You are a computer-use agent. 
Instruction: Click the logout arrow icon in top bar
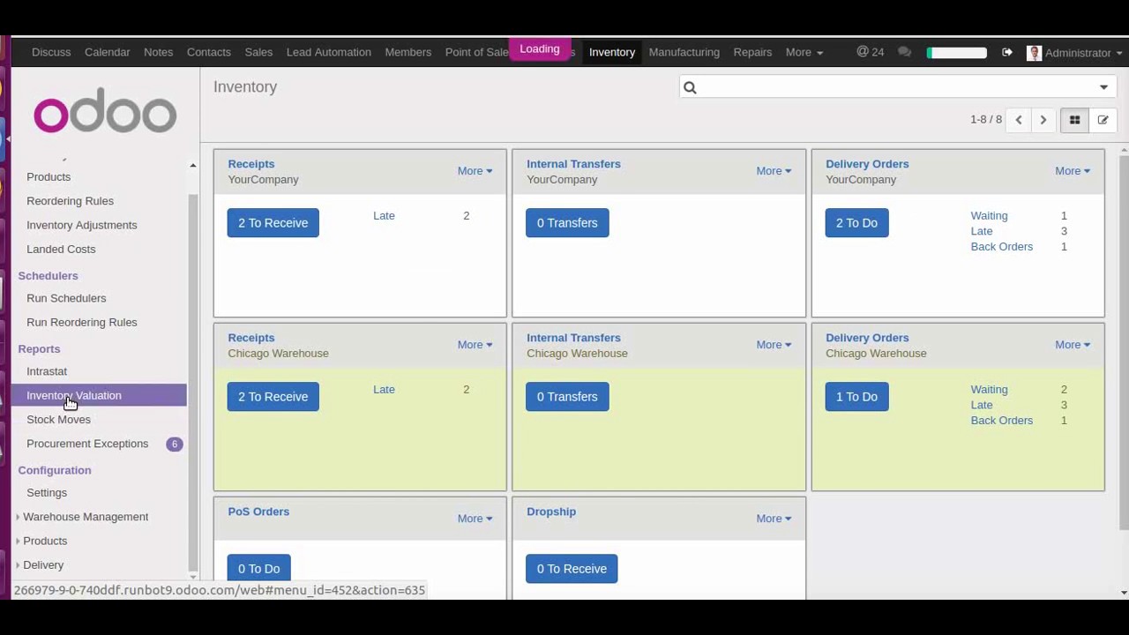[1006, 52]
